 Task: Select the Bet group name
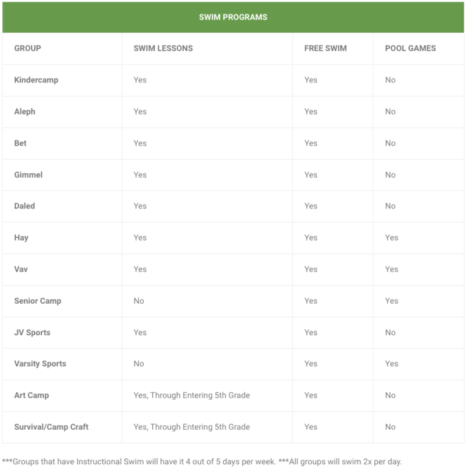point(21,143)
